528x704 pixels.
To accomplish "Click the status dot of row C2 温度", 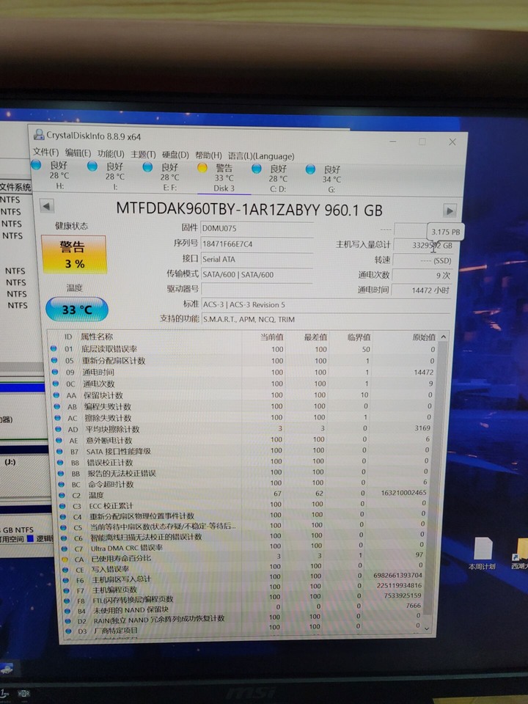I will tap(62, 495).
